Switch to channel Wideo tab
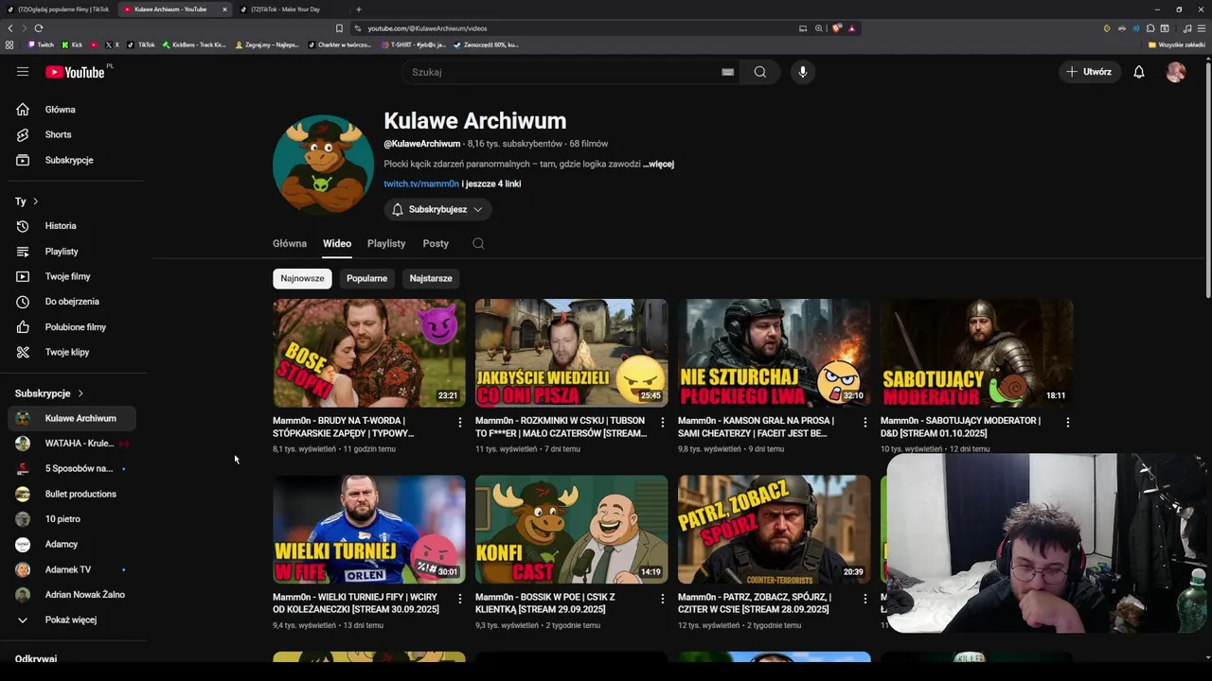1212x681 pixels. pos(337,244)
